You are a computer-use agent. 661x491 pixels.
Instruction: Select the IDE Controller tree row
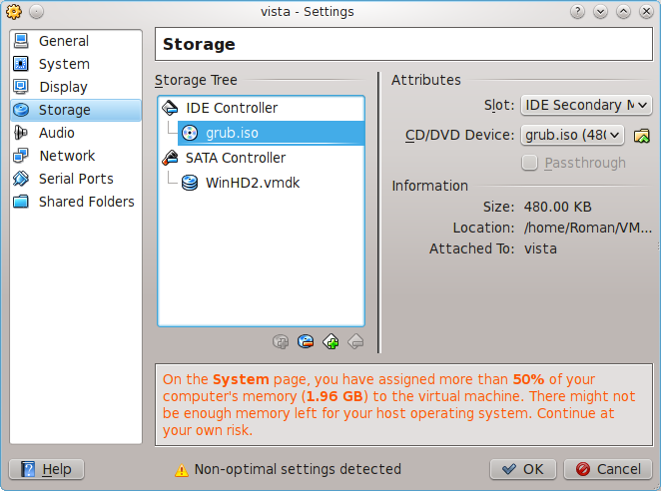pos(261,108)
